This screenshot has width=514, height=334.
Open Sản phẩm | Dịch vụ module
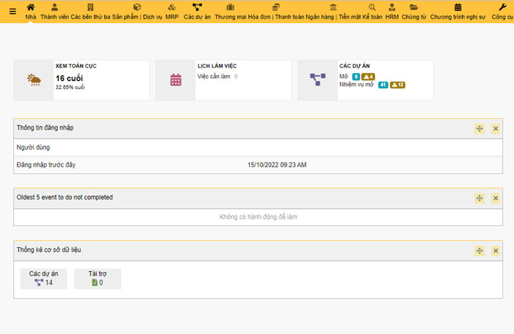tap(137, 12)
